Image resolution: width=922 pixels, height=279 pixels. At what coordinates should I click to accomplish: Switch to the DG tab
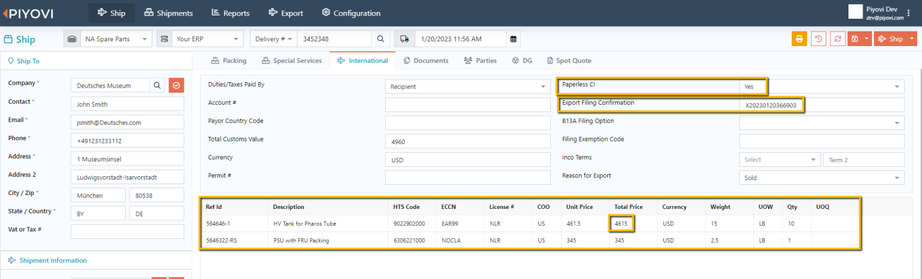coord(522,60)
